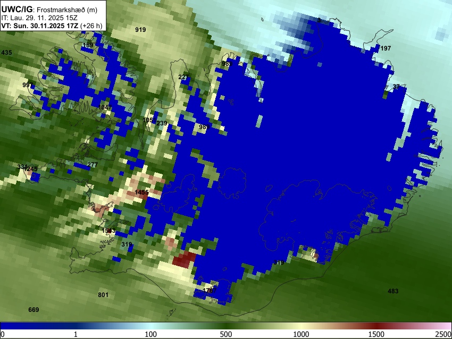This screenshot has width=452, height=339.
Task: Select the 500 tick on the color scale
Action: (226, 334)
